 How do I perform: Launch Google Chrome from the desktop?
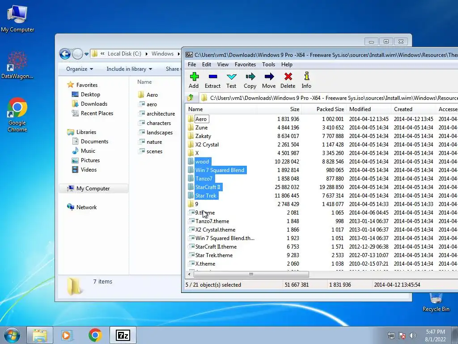[17, 115]
